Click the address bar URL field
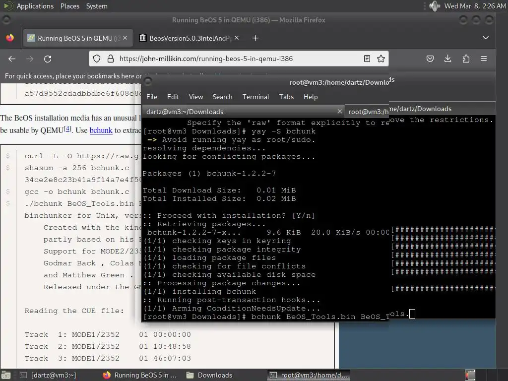The width and height of the screenshot is (508, 381). [x=239, y=59]
